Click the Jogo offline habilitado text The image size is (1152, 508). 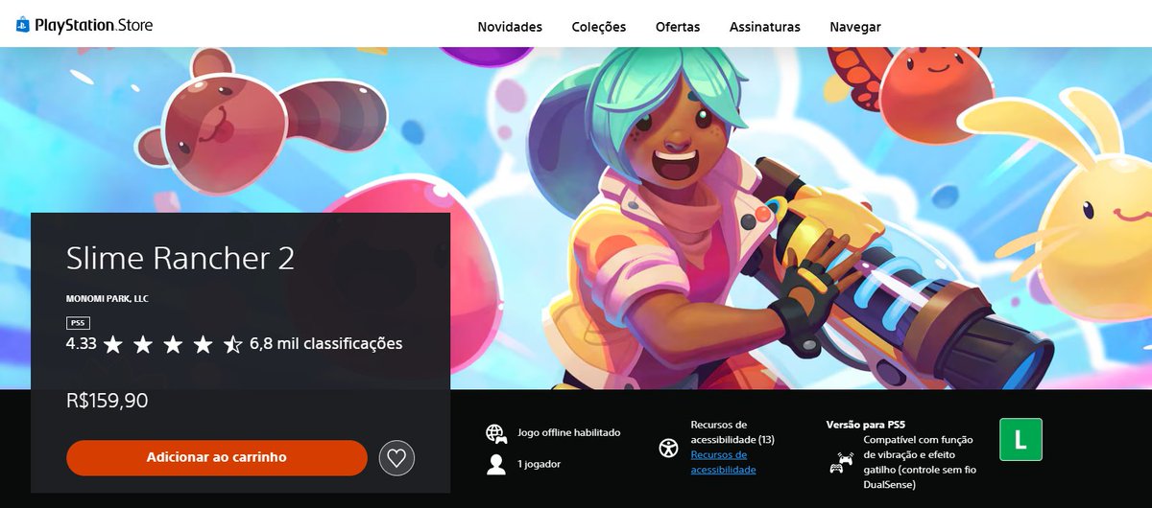[569, 433]
